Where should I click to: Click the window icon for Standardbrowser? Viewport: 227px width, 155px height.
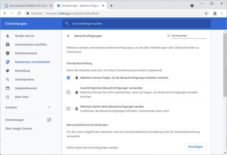(7, 88)
